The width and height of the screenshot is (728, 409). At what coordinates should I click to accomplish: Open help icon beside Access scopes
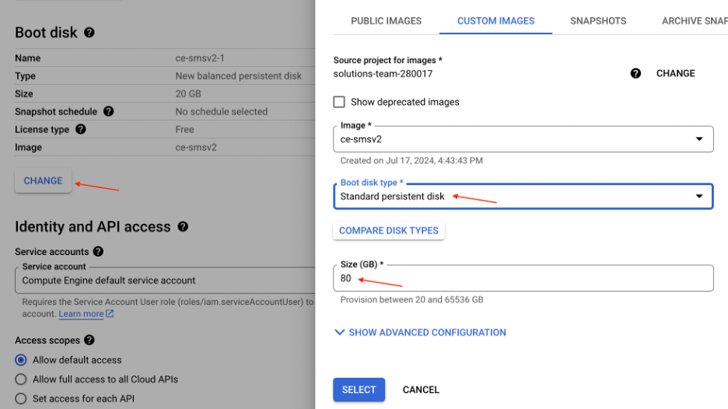[89, 341]
